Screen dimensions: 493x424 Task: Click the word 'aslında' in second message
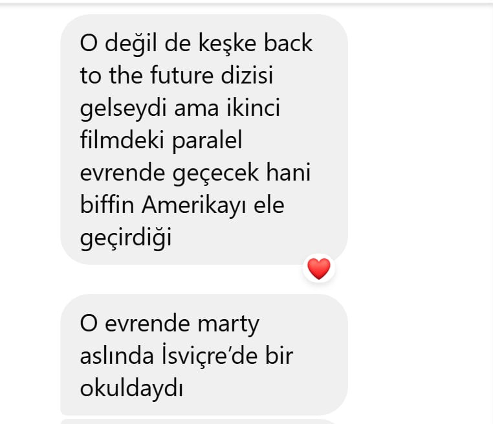coord(117,356)
